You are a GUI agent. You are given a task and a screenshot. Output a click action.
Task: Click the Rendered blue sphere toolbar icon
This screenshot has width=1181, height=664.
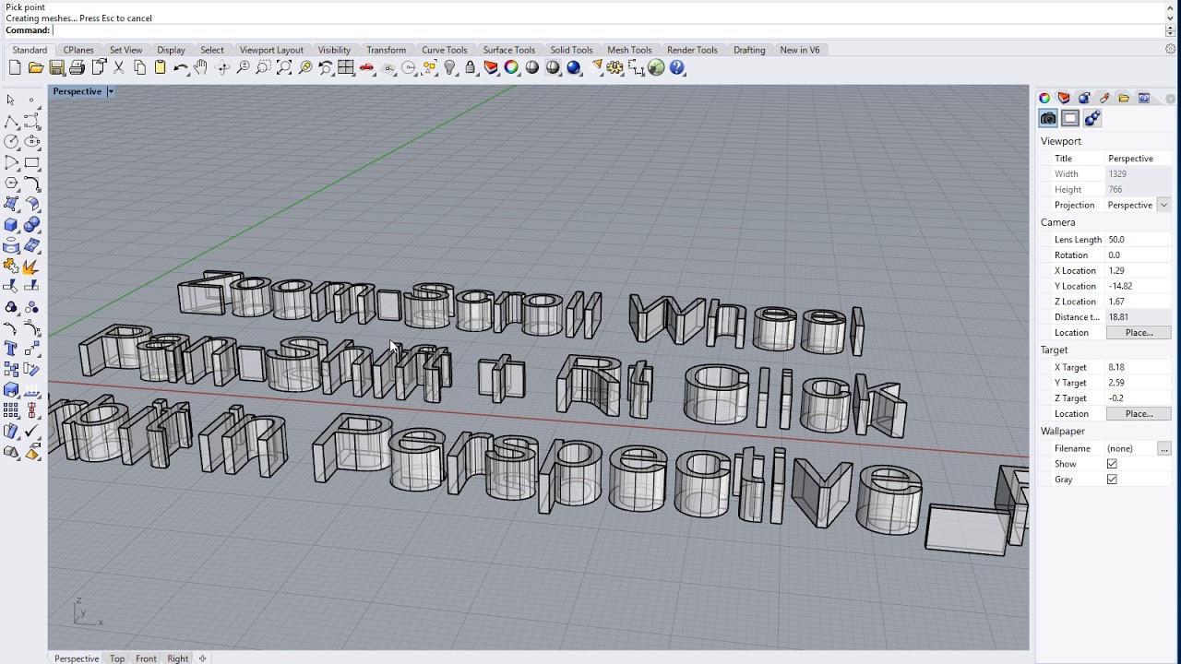[x=573, y=67]
